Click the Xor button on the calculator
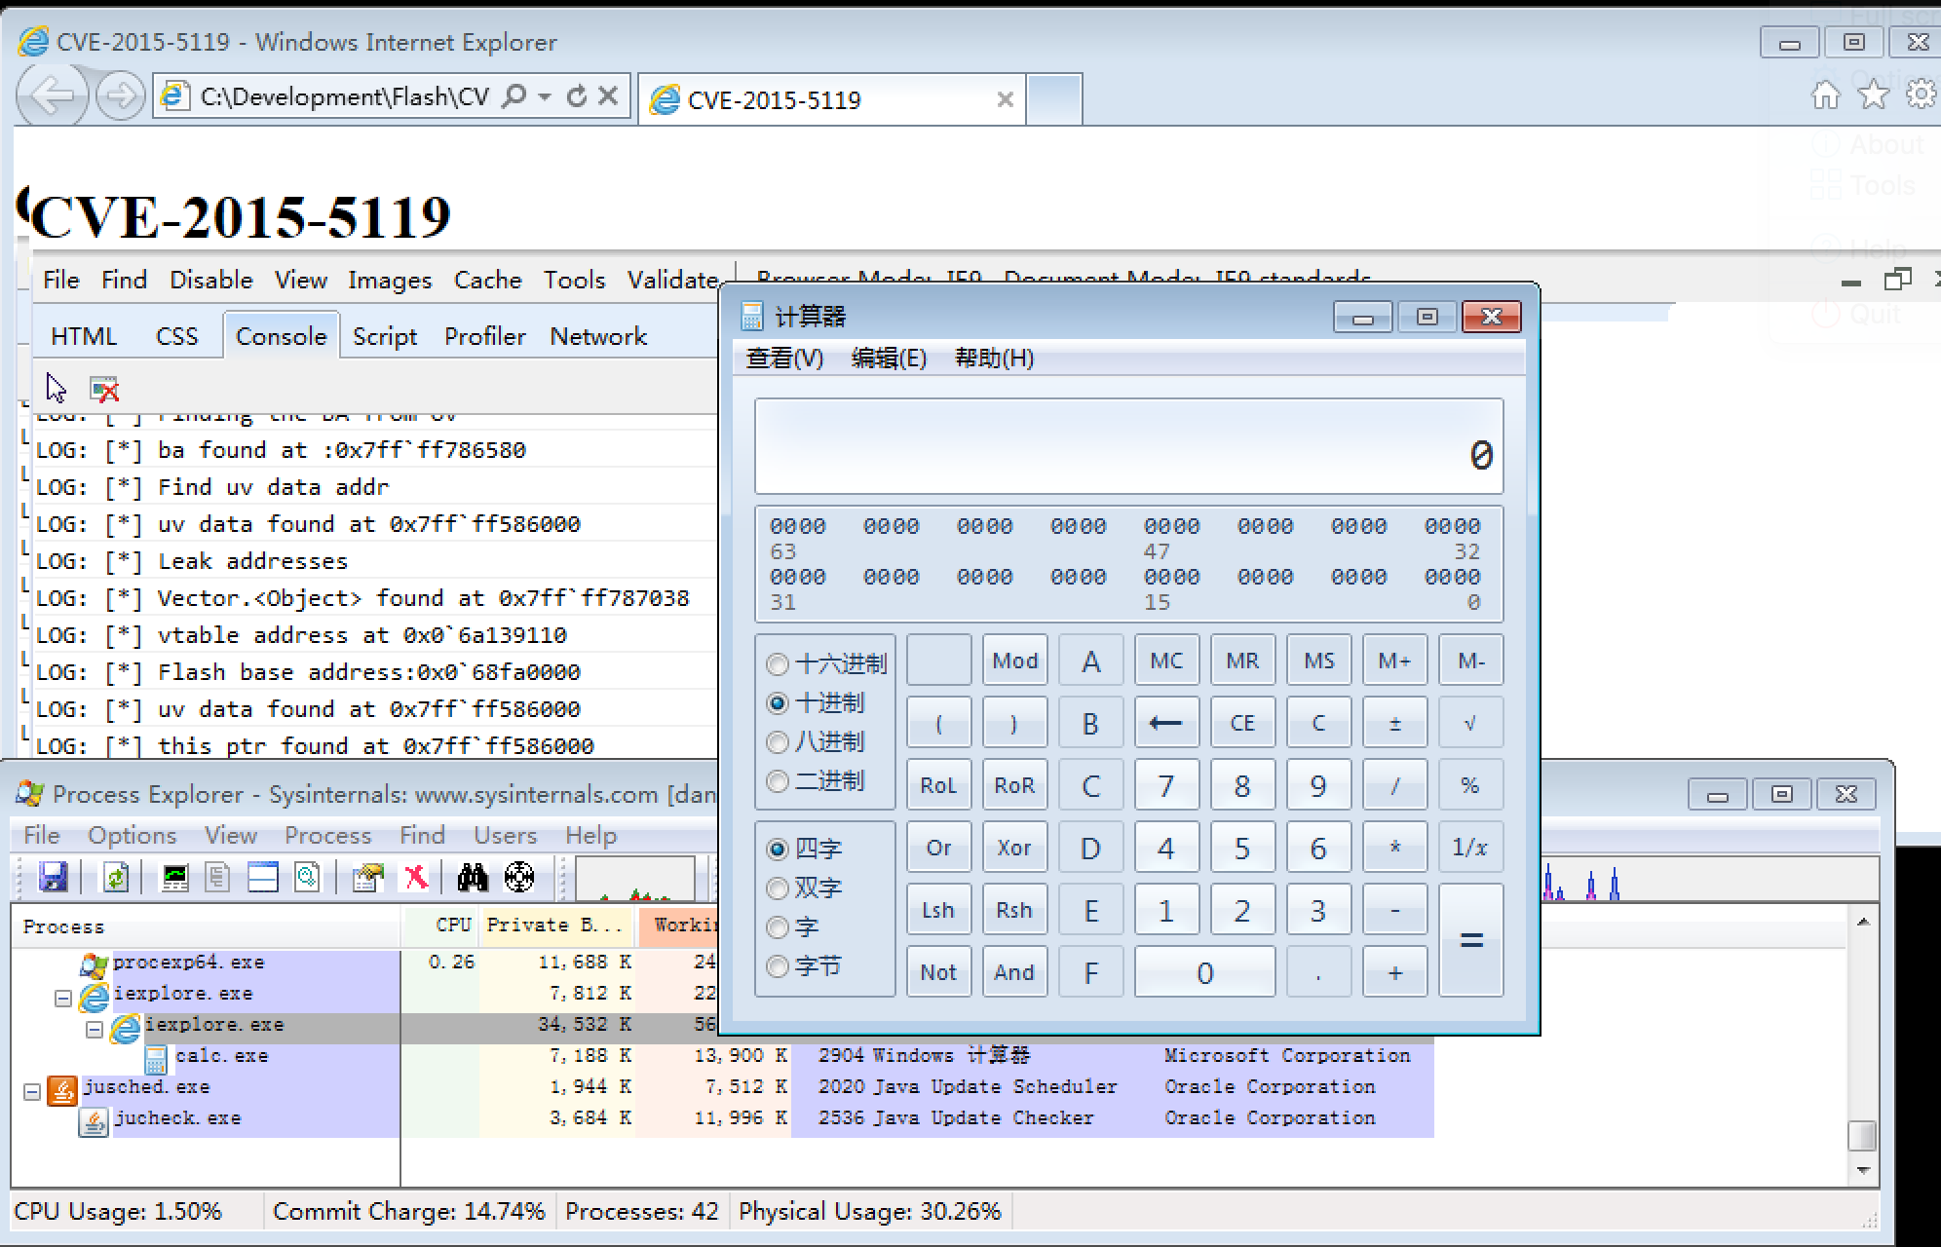Image resolution: width=1941 pixels, height=1247 pixels. tap(1014, 848)
